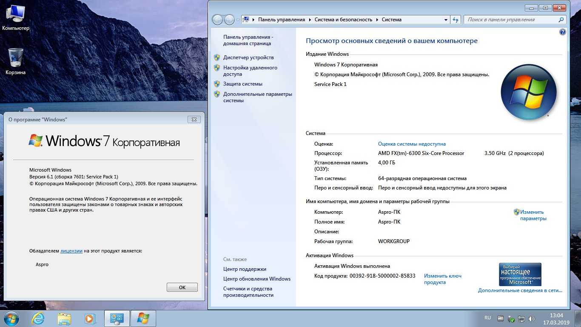Open the лицензии link in About dialog
The height and width of the screenshot is (327, 581).
(71, 251)
